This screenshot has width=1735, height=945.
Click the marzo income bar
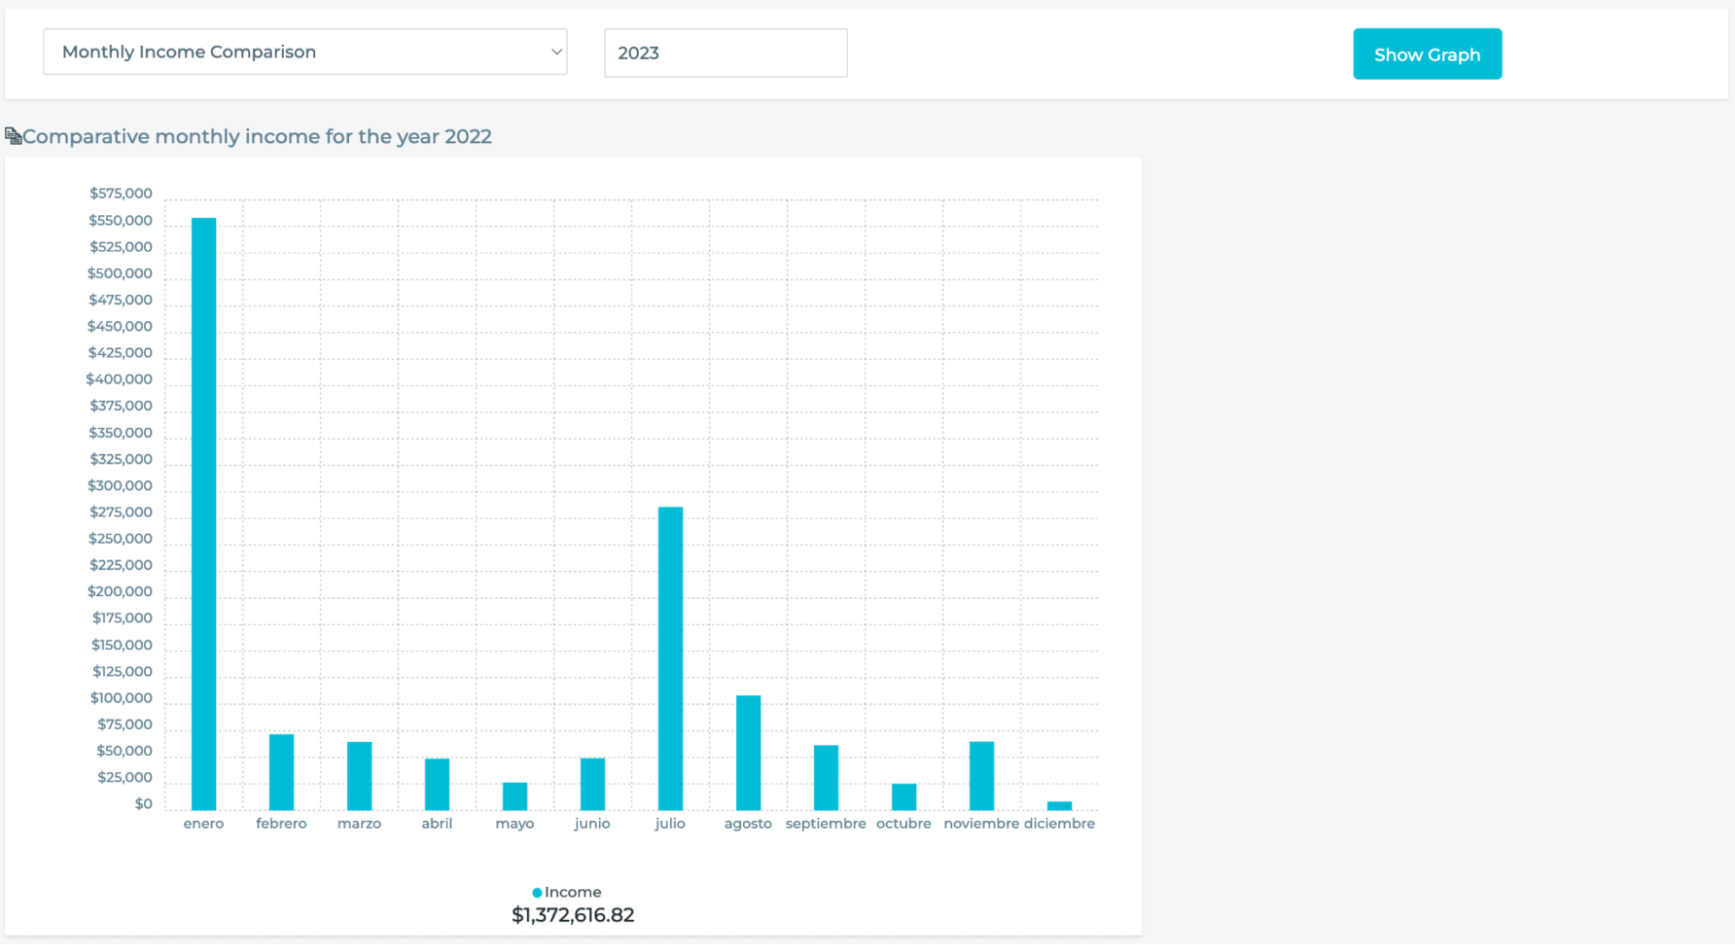click(x=359, y=776)
